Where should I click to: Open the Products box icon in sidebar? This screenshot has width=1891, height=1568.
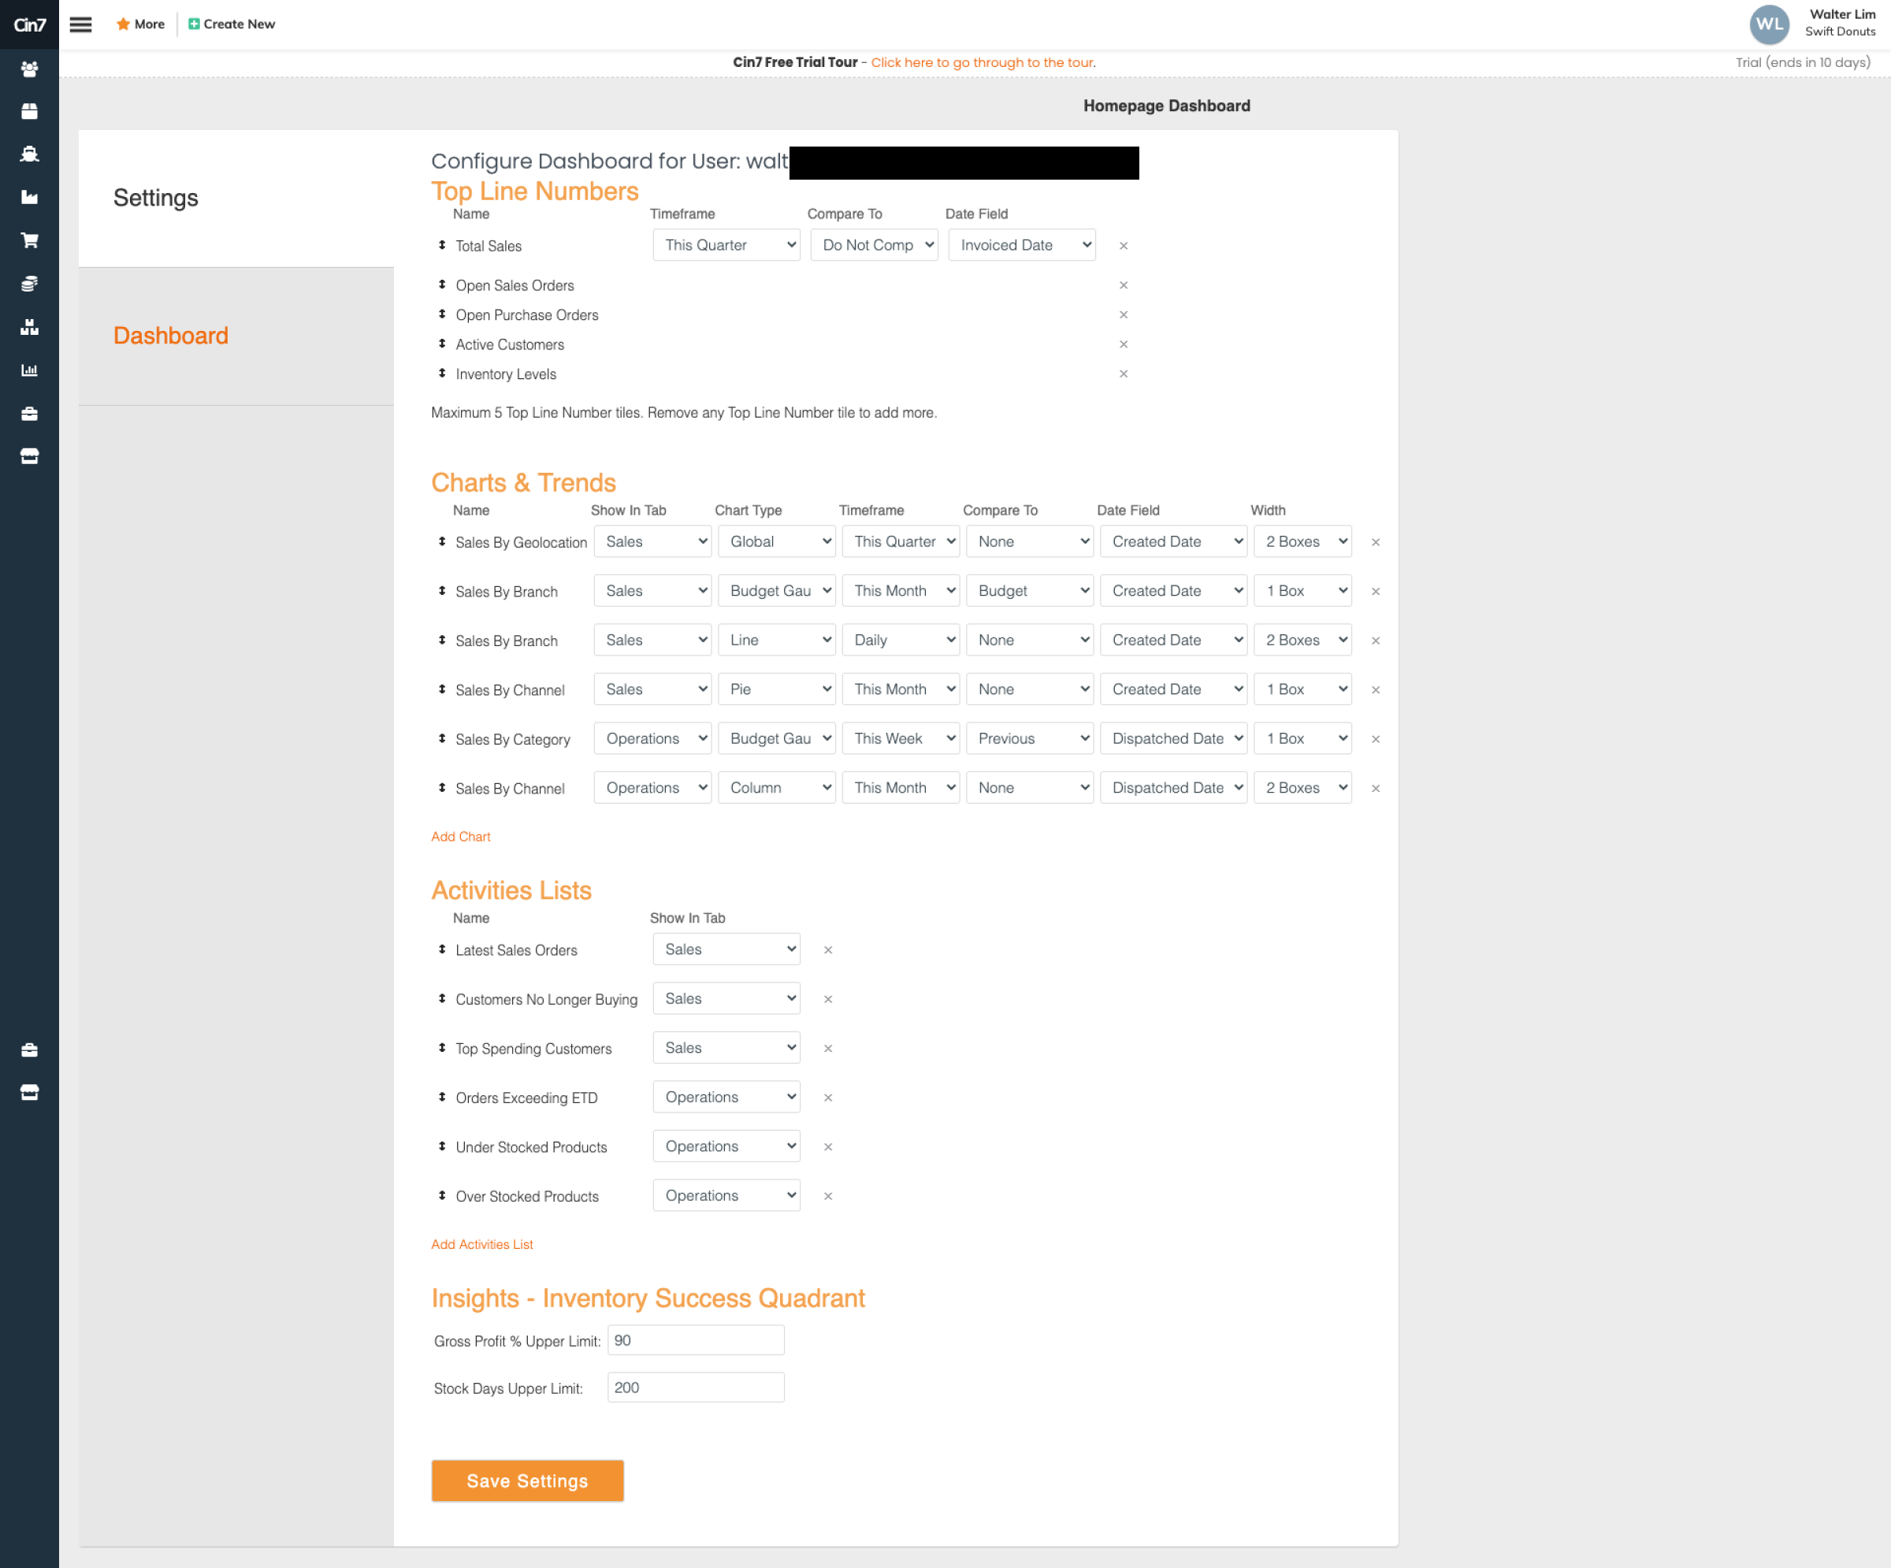pos(30,112)
